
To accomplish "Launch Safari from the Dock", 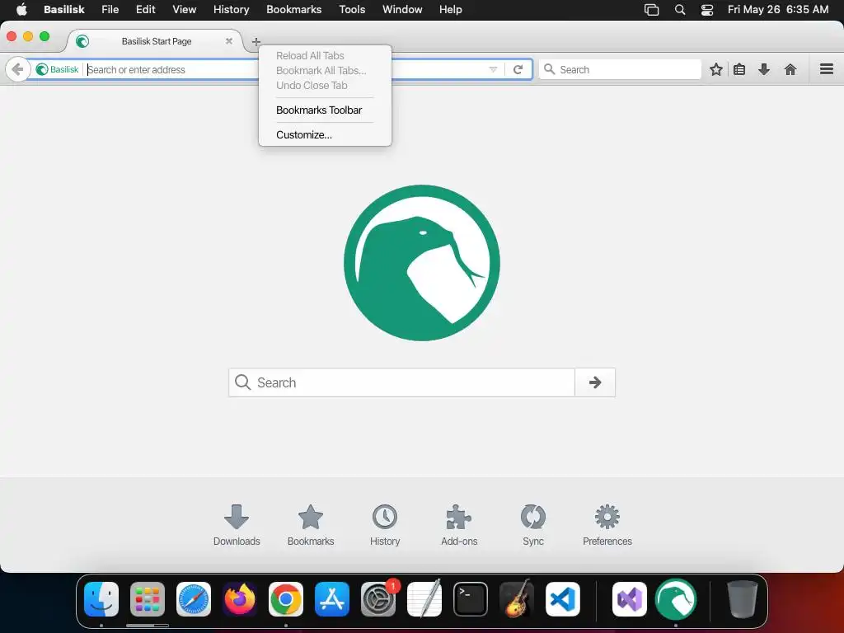I will (194, 599).
